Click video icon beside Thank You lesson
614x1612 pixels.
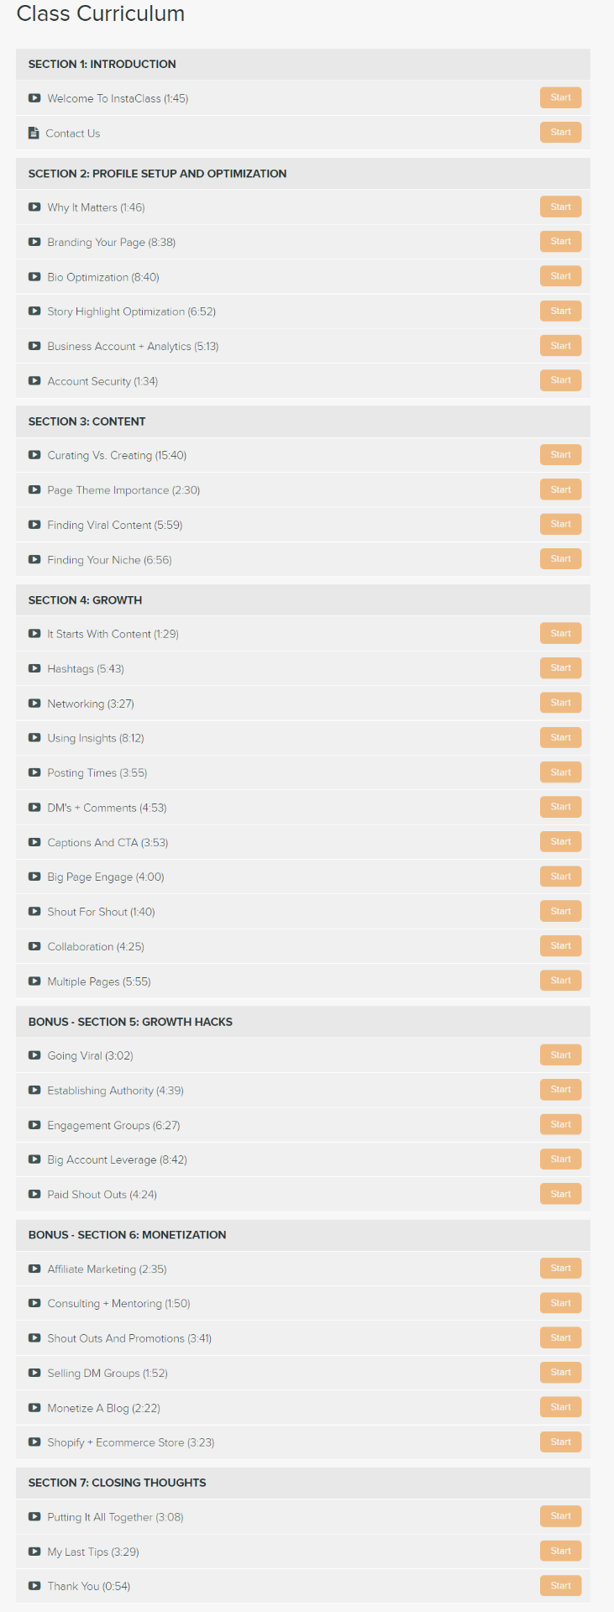(x=34, y=1586)
